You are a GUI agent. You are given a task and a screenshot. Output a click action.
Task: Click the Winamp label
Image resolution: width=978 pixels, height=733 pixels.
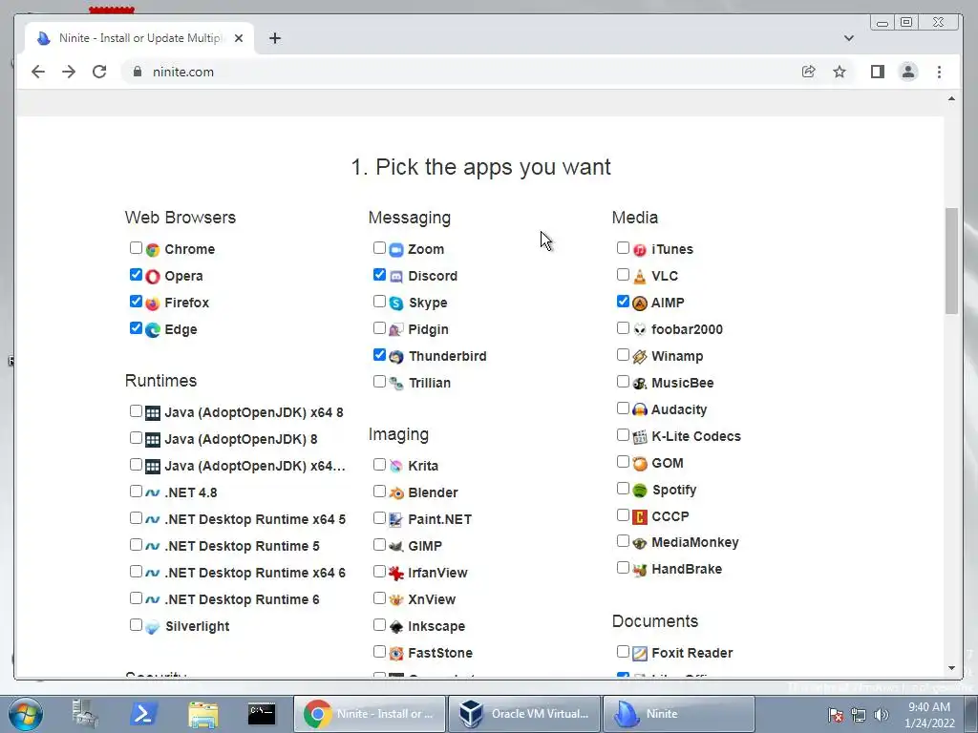click(677, 357)
